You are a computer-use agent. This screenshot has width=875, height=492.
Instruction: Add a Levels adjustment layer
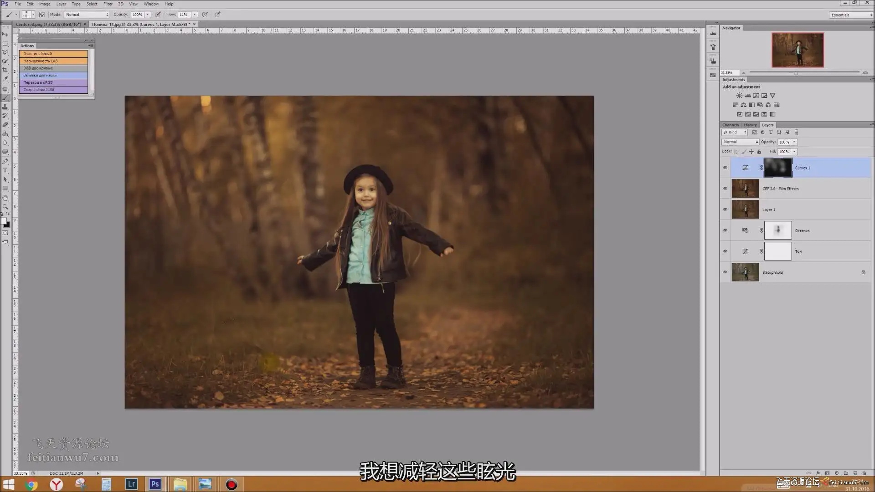748,96
